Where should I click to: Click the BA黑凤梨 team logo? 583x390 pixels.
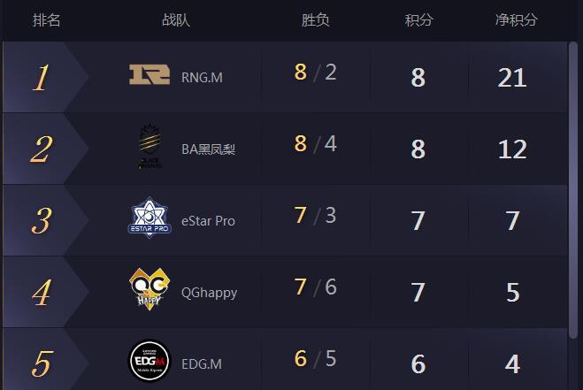pos(150,148)
